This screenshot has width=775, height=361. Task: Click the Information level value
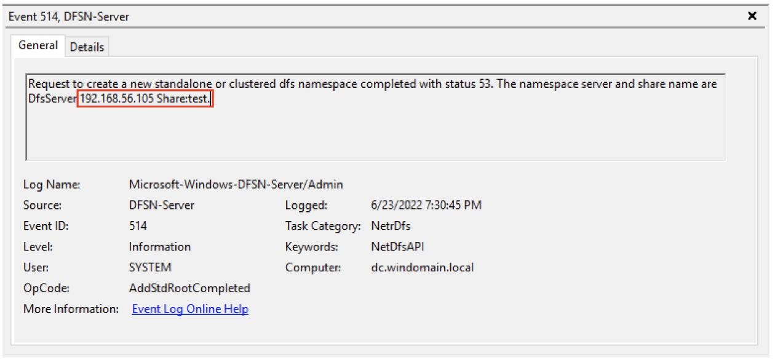[160, 247]
